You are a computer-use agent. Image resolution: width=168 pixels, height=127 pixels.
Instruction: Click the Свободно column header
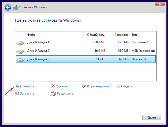click(118, 35)
